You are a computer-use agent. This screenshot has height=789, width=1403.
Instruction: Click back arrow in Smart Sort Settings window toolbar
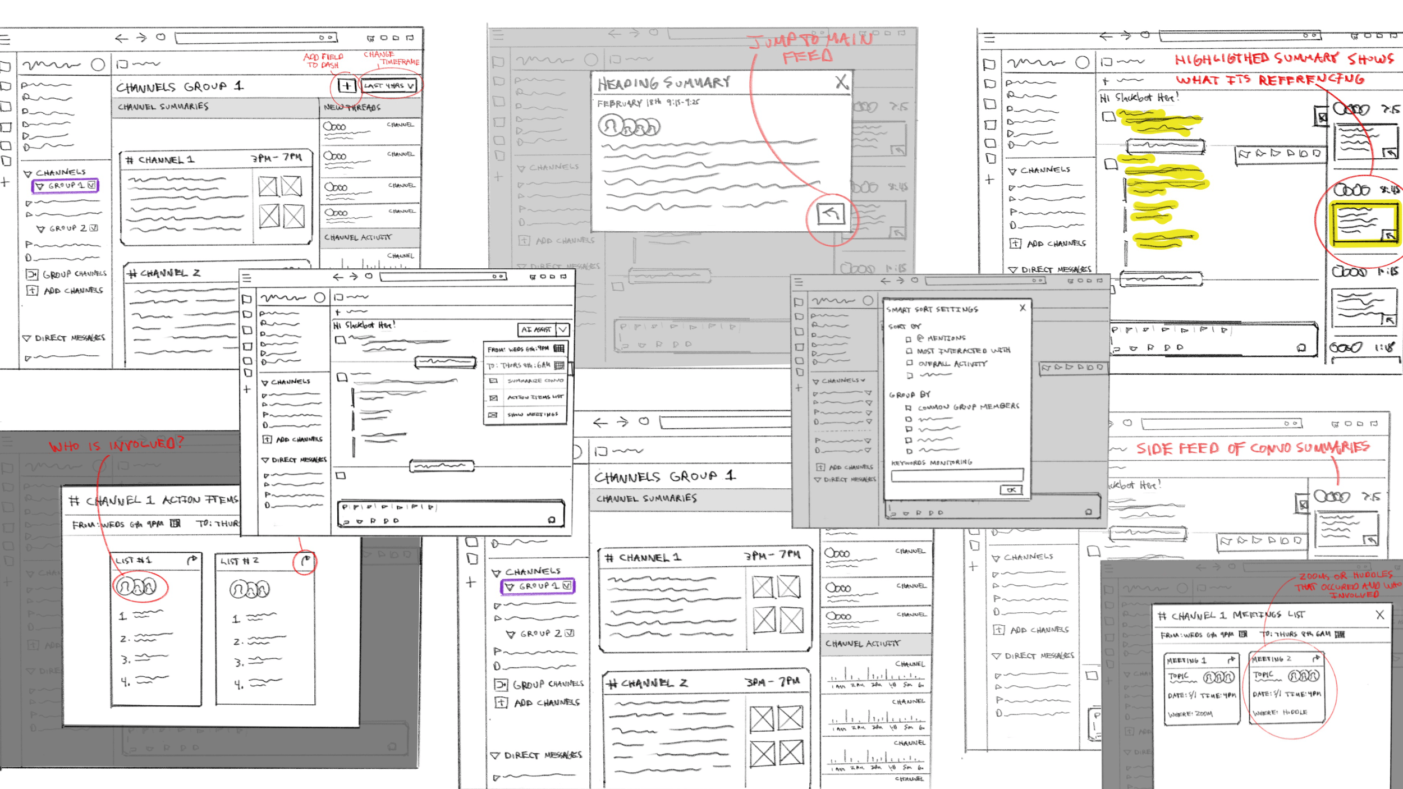[x=886, y=281]
